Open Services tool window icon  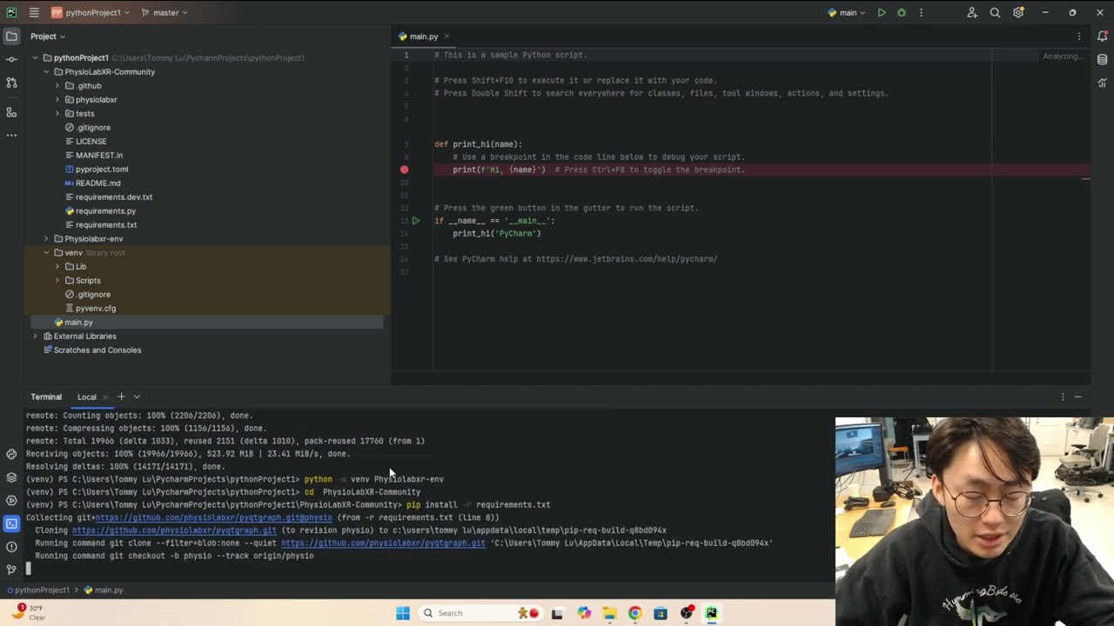[x=11, y=501]
